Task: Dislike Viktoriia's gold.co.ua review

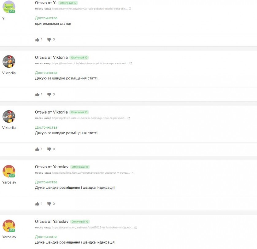Action: 49,149
